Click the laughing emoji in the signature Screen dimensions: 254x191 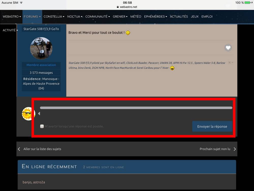(172, 68)
